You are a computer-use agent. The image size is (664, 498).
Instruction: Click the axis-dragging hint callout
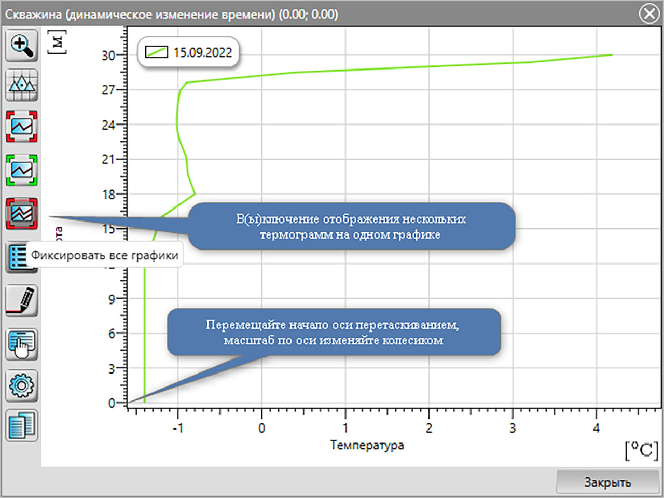[x=334, y=333]
